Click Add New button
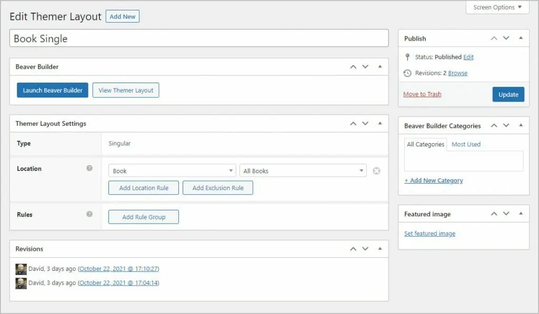539x314 pixels. (122, 16)
